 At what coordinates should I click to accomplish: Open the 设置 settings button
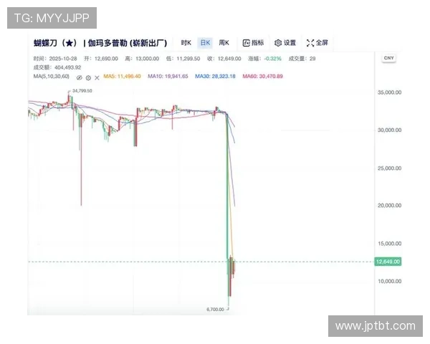[285, 43]
